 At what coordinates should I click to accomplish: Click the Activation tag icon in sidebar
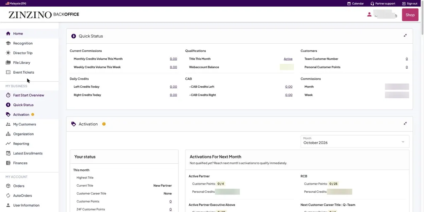click(x=8, y=114)
